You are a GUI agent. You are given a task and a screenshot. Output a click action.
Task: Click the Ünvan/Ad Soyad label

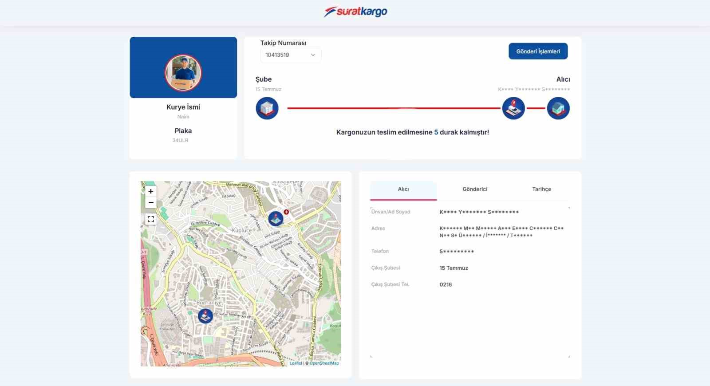391,212
